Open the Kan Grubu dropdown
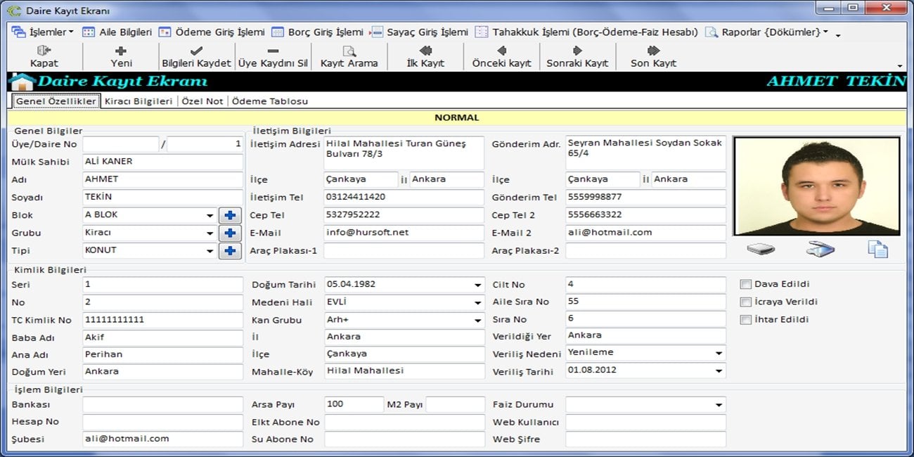Screen dimensions: 914x457 (x=477, y=321)
